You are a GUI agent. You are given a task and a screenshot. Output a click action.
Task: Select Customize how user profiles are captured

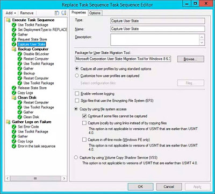point(77,75)
